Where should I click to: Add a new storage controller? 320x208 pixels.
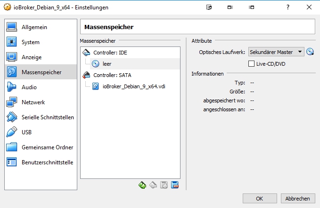142,185
